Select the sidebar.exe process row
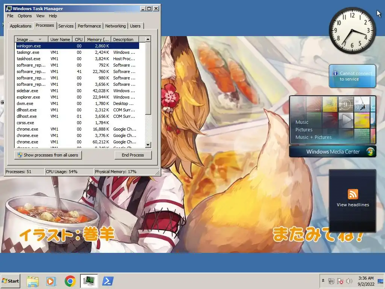Image resolution: width=385 pixels, height=289 pixels. click(77, 91)
